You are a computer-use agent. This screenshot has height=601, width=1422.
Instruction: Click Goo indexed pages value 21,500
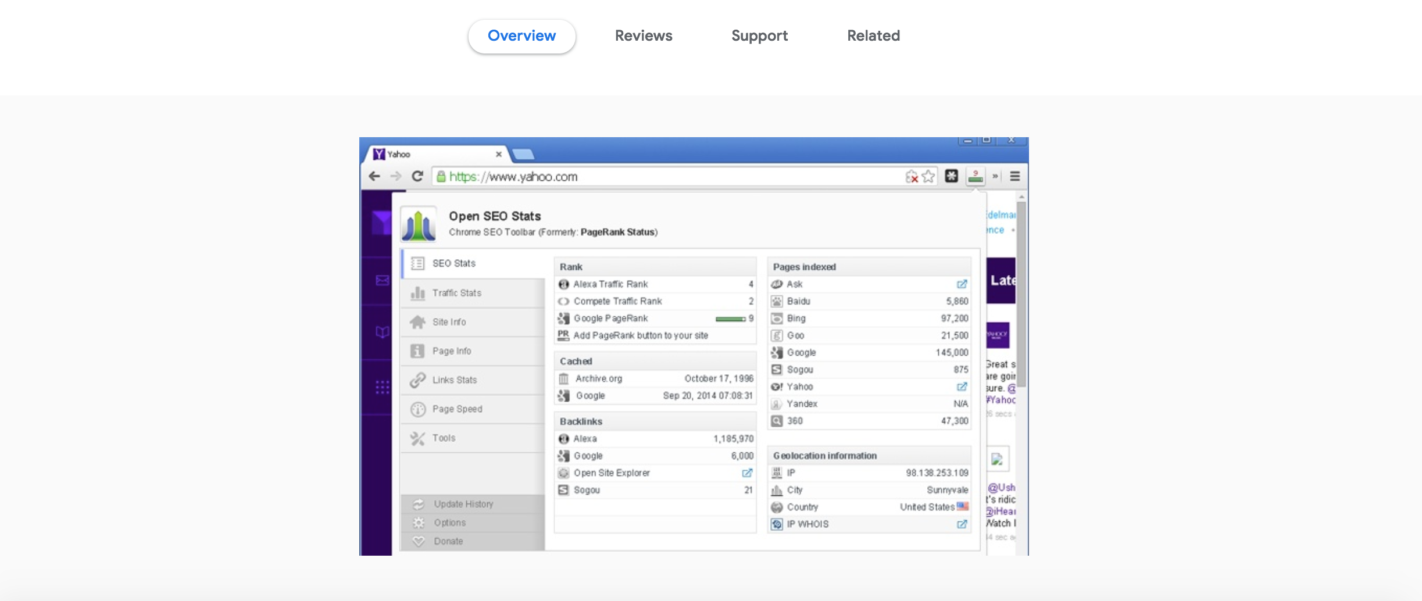tap(955, 335)
